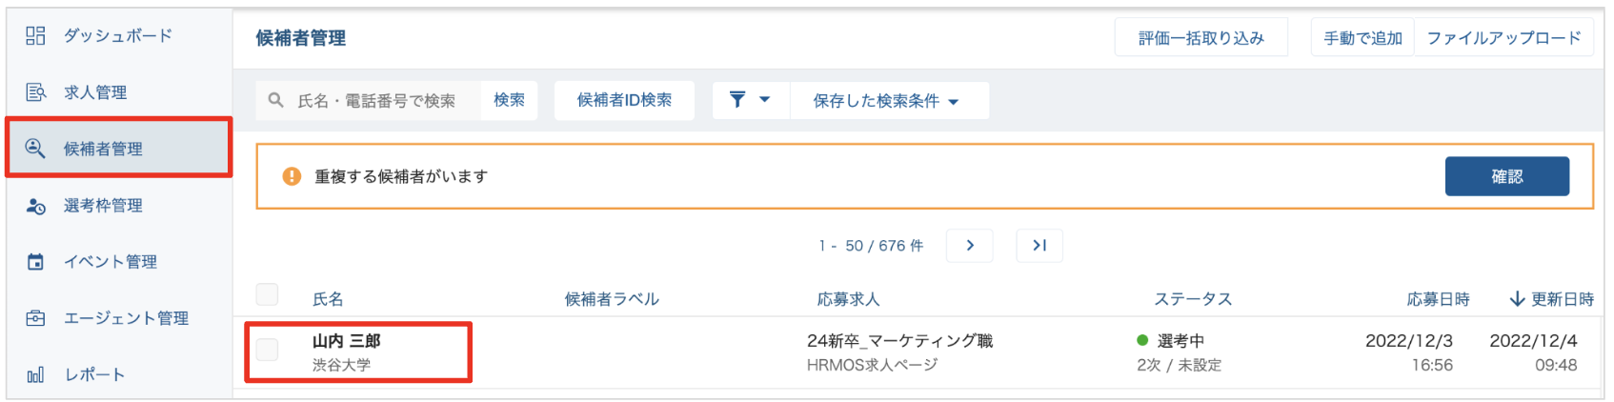Click the 氏名・電話番号で検索 search field
This screenshot has height=402, width=1614.
(x=376, y=101)
